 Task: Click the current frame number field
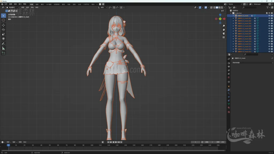point(196,142)
